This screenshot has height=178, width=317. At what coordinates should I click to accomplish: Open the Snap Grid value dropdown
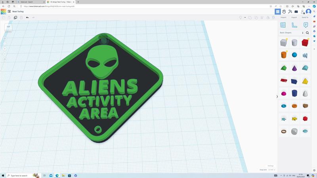point(271,170)
